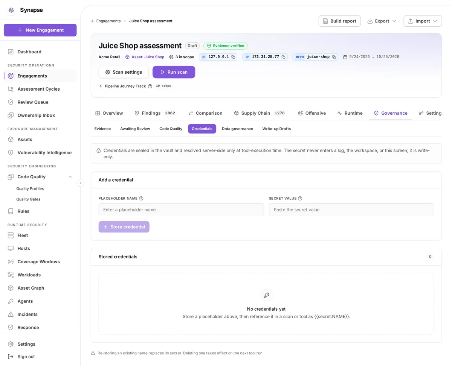Click the Synapse logo icon
The height and width of the screenshot is (366, 452).
[11, 10]
